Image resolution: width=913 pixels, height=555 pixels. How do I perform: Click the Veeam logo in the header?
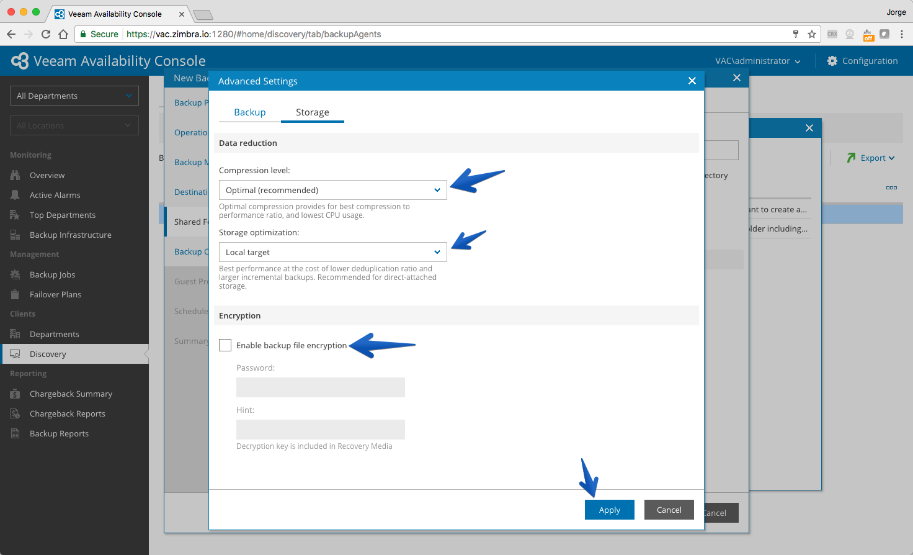pos(20,61)
